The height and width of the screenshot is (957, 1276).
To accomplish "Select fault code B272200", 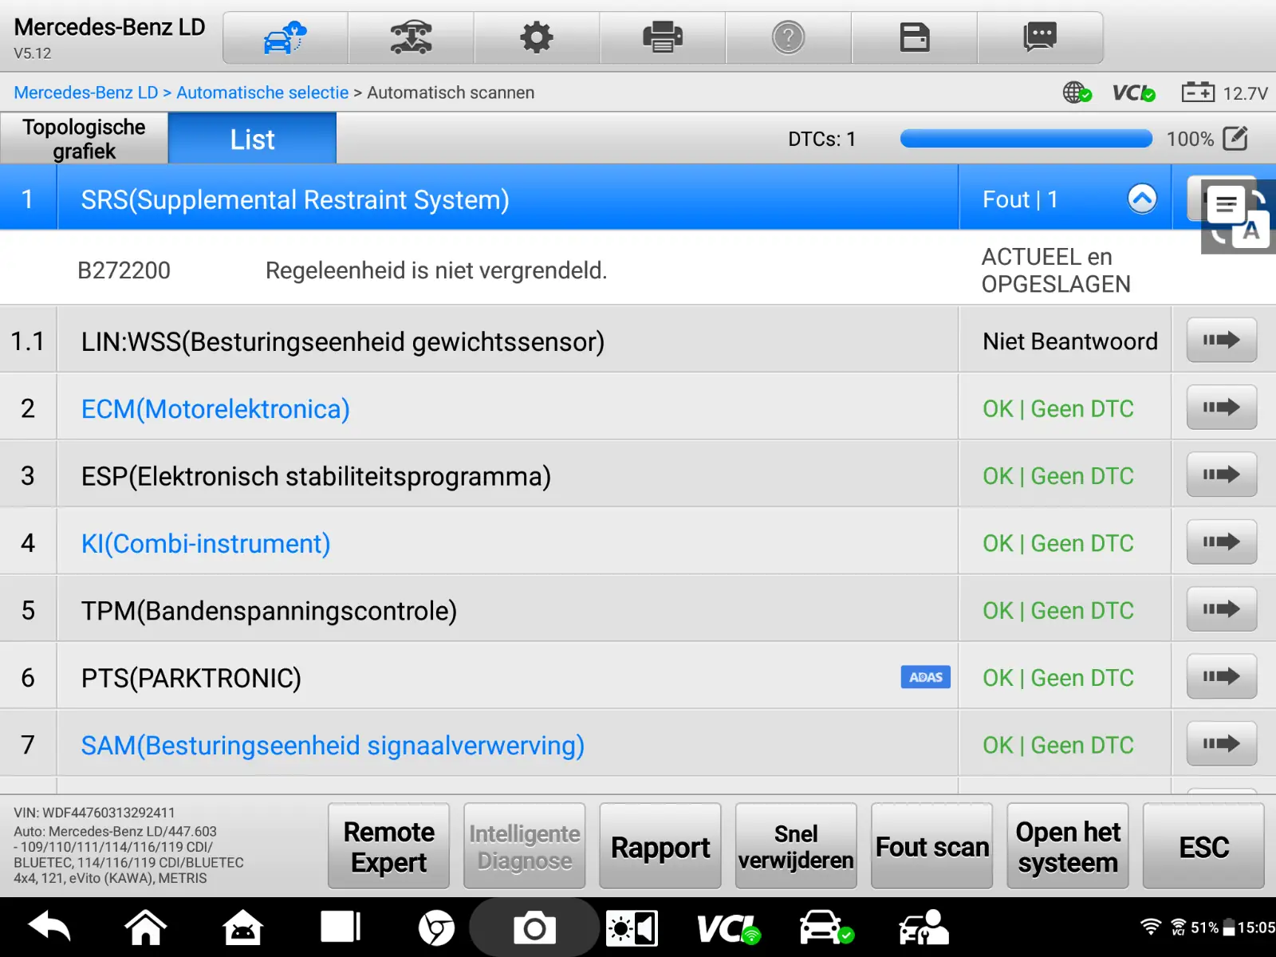I will coord(124,271).
